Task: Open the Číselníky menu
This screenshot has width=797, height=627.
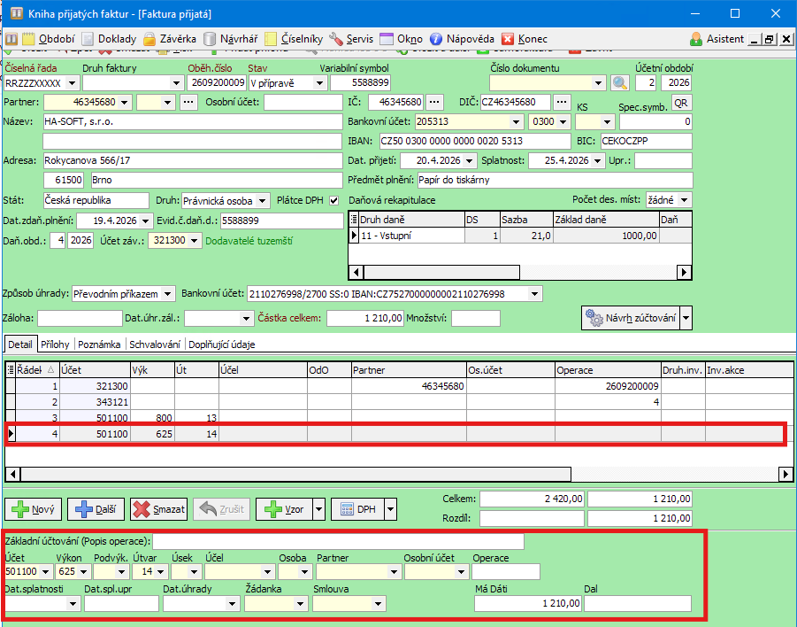Action: coord(294,39)
